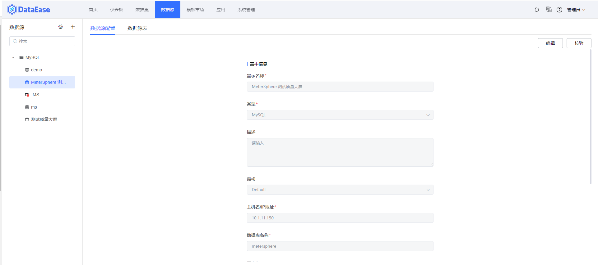Click the form vertical scrollbar
Screen dimensions: 598x265
[x=591, y=117]
